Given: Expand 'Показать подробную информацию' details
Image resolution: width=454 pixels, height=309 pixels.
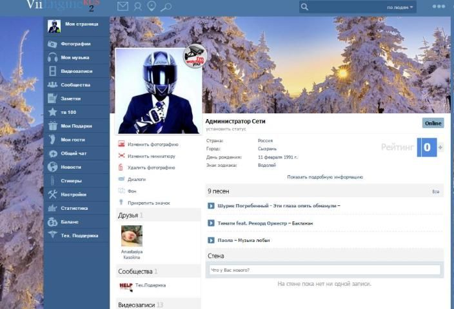Looking at the screenshot, I should [325, 177].
